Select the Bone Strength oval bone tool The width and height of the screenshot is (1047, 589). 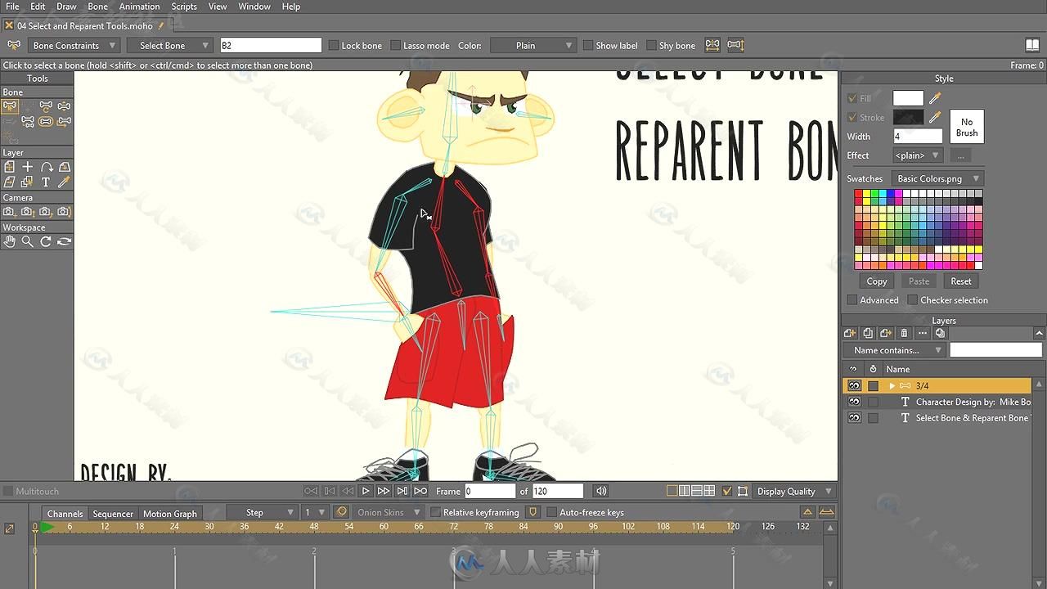(x=46, y=122)
